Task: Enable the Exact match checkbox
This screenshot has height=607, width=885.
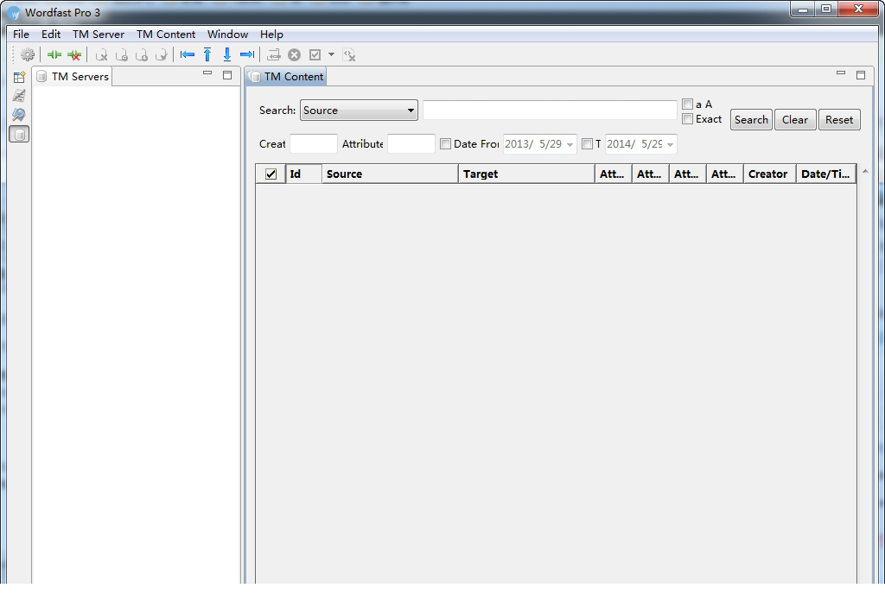Action: pyautogui.click(x=687, y=118)
